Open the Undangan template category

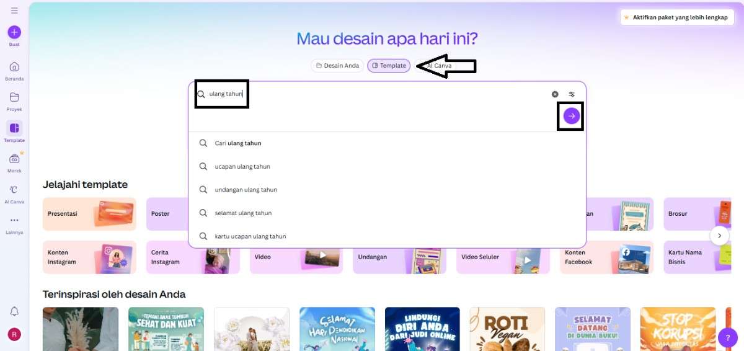(x=399, y=257)
